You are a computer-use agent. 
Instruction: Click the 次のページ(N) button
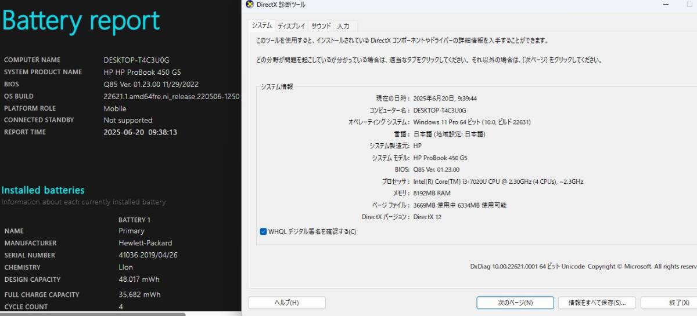(x=515, y=303)
